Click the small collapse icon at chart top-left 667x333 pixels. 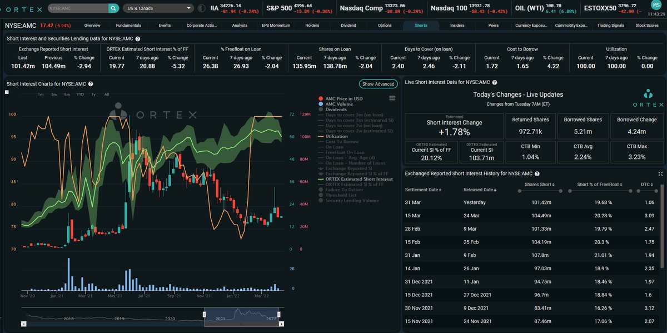tap(8, 91)
